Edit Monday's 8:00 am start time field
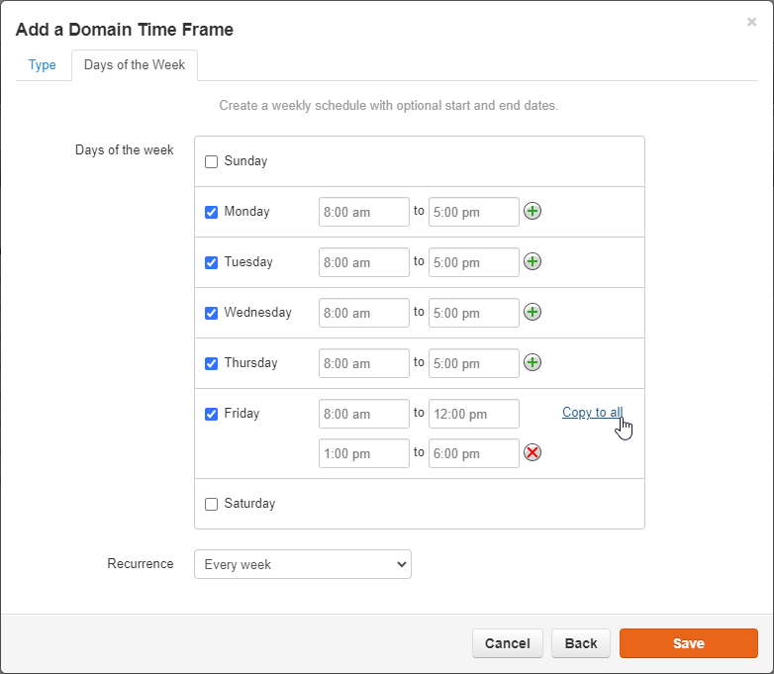 pos(364,212)
